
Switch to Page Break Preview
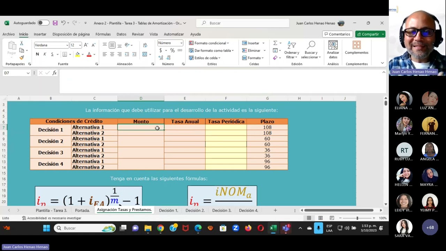[332, 218]
